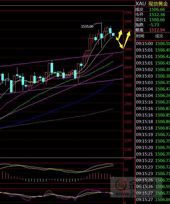Viewport: 170px width, 204px height.
Task: Select the 09:15:23 tick priced 1506.71
Action: click(153, 174)
